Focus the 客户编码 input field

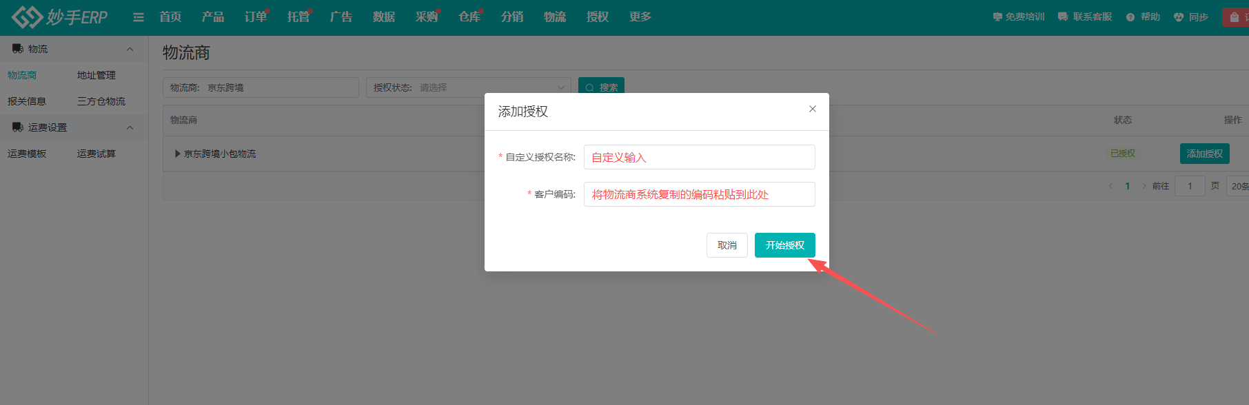699,194
